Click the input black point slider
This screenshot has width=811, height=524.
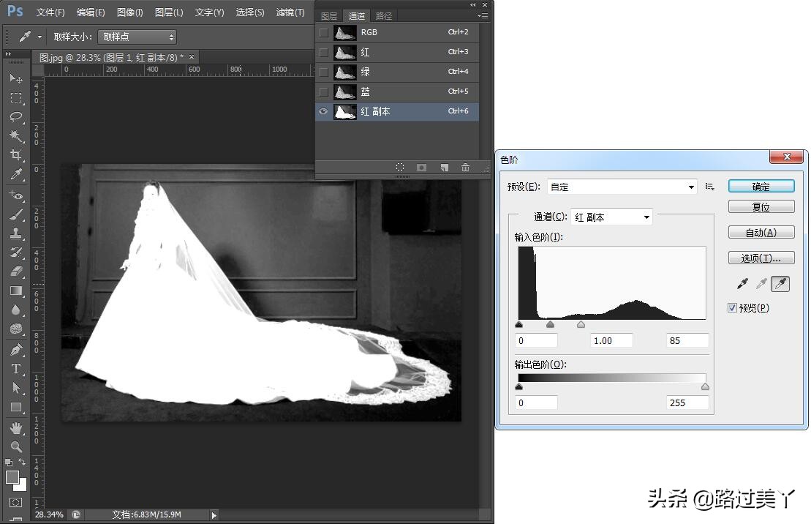click(518, 325)
